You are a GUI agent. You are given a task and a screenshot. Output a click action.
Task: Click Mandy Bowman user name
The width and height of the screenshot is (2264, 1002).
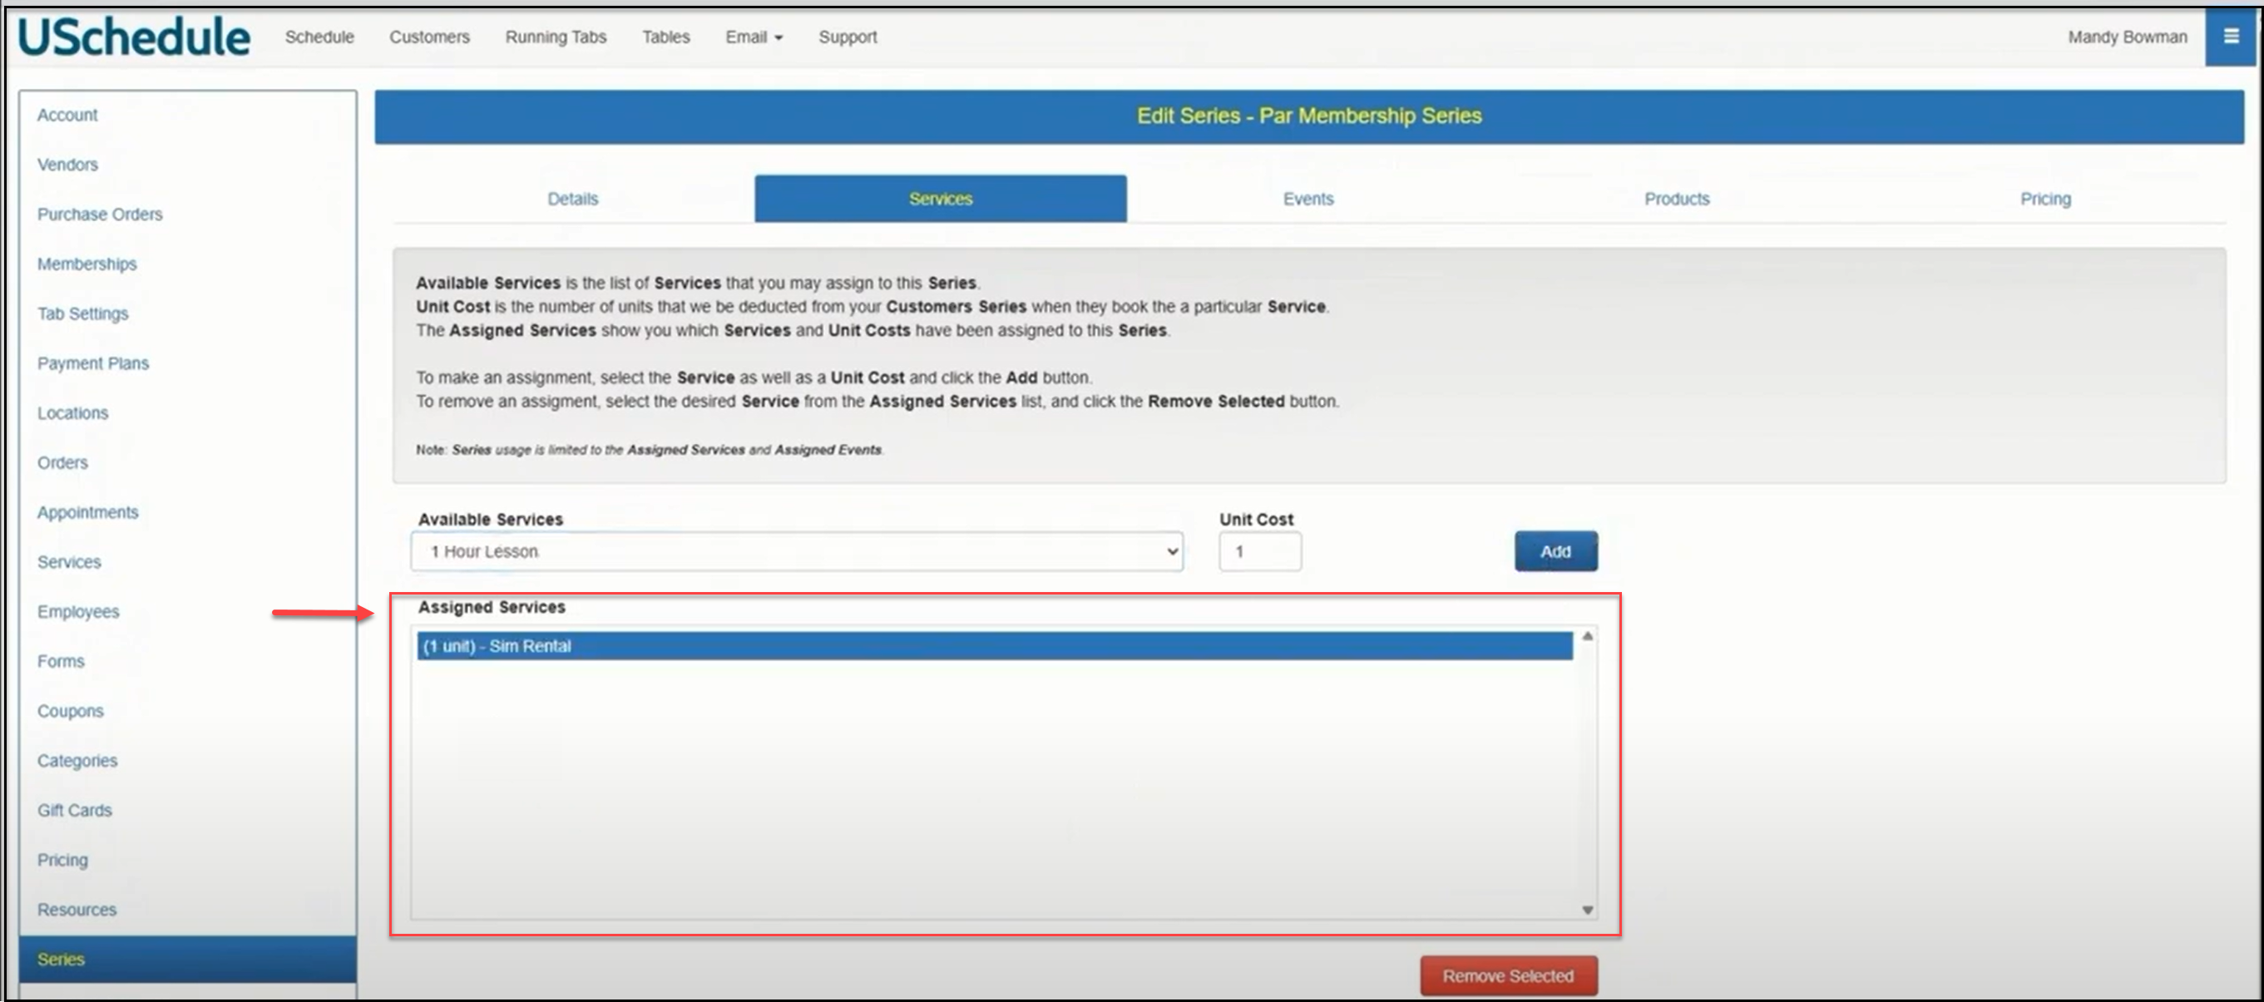pyautogui.click(x=2126, y=37)
